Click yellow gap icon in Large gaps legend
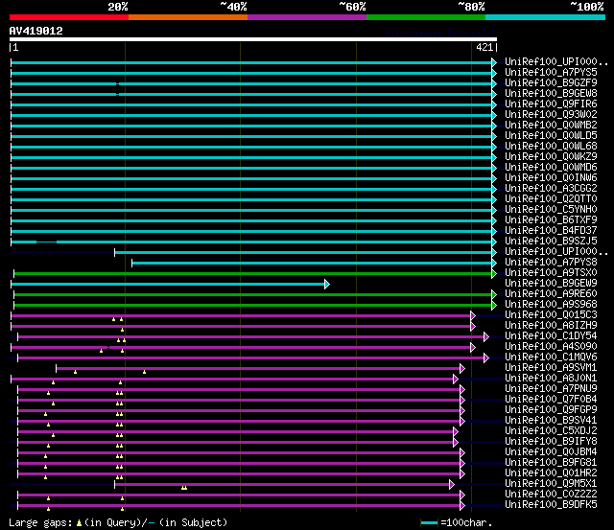 79,523
